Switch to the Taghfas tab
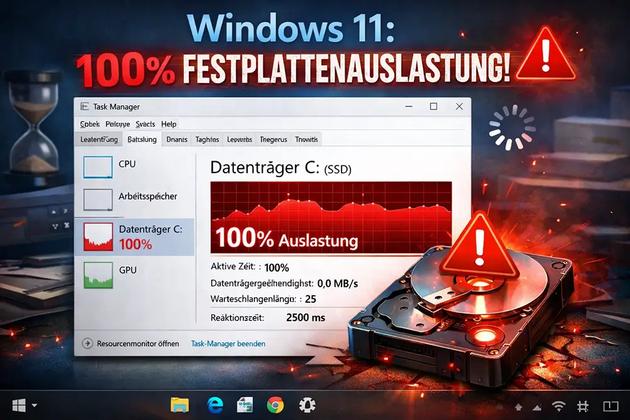This screenshot has width=630, height=420. pos(207,139)
